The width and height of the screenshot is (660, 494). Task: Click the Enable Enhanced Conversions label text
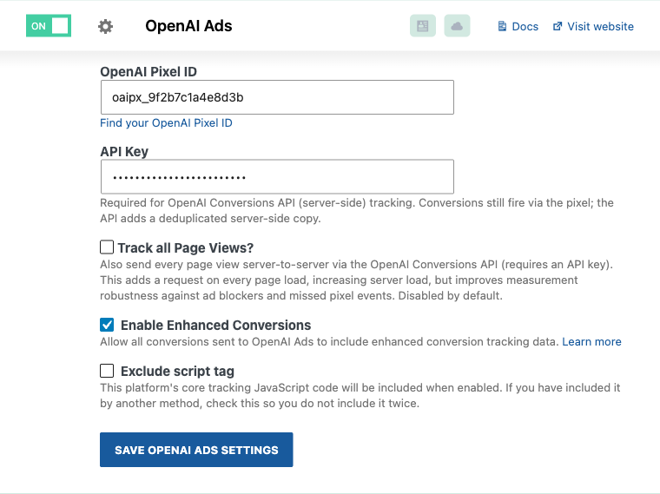pyautogui.click(x=215, y=326)
